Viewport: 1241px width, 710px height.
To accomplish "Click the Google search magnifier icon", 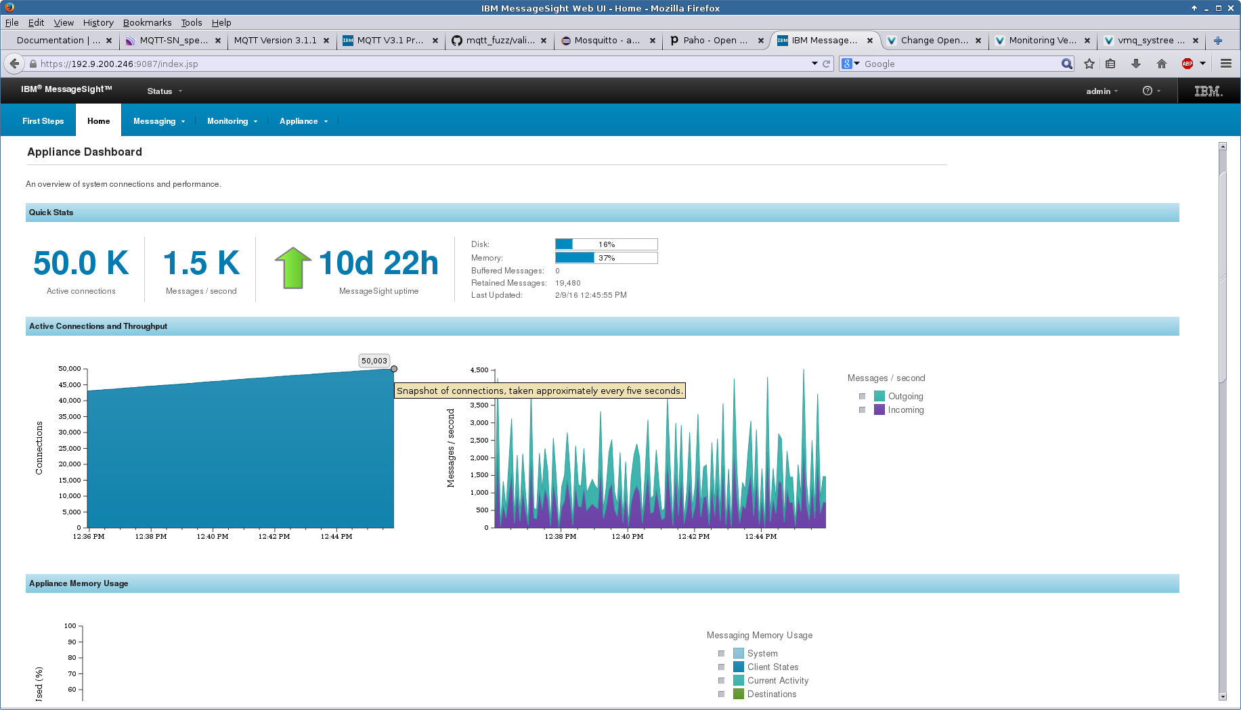I will coord(1066,63).
